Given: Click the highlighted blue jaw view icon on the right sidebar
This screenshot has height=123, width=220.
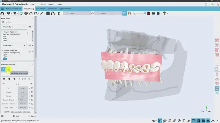Looking at the screenshot, I should (x=217, y=88).
